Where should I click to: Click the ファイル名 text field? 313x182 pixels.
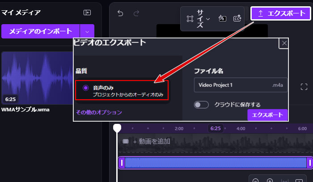pyautogui.click(x=233, y=85)
